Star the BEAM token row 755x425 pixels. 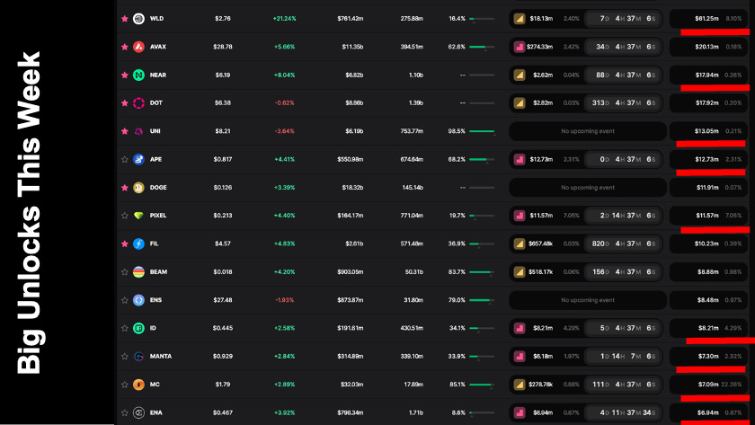(x=125, y=272)
